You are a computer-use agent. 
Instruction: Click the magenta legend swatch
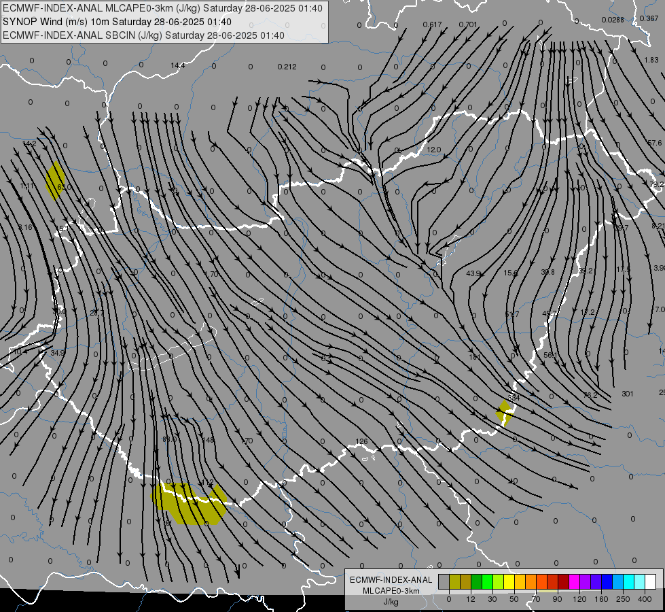pyautogui.click(x=574, y=581)
